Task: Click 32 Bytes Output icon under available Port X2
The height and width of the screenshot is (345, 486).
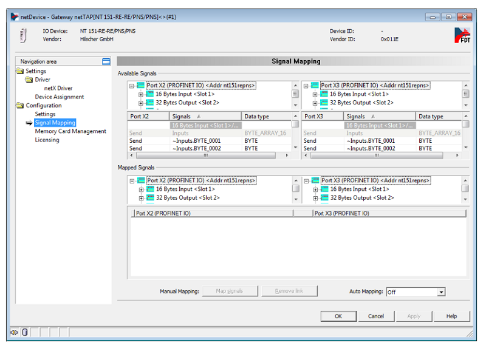Action: point(149,103)
